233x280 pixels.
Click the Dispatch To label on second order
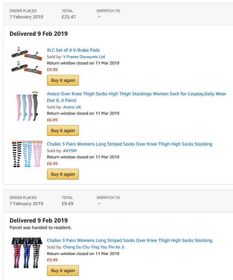pos(108,198)
